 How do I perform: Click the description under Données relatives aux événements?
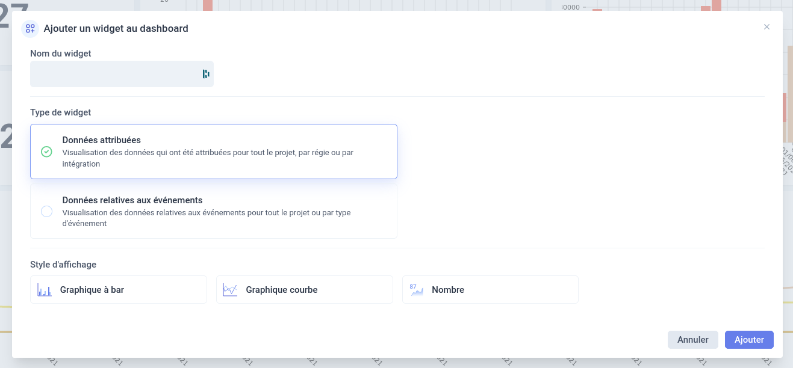pyautogui.click(x=207, y=218)
